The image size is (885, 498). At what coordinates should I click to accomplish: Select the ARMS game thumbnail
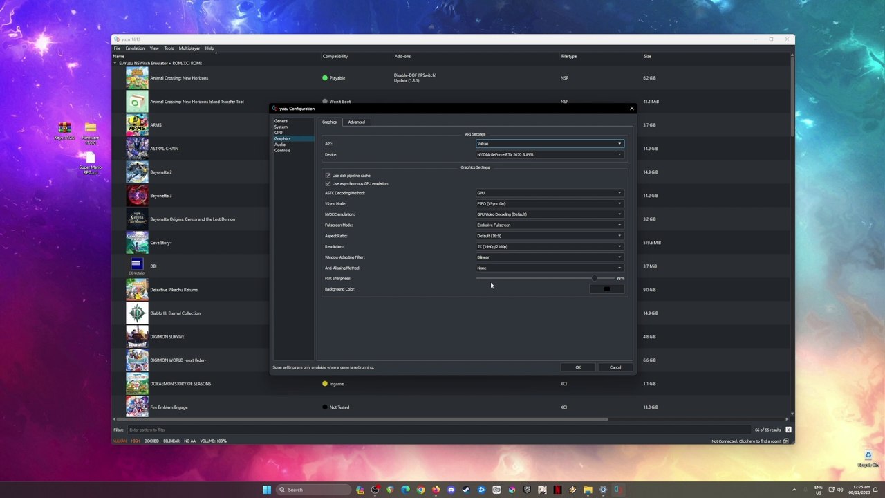point(137,125)
